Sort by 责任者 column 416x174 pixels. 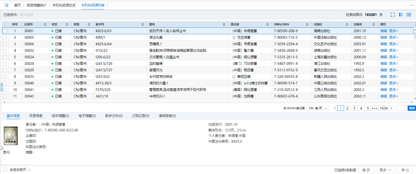point(267,24)
